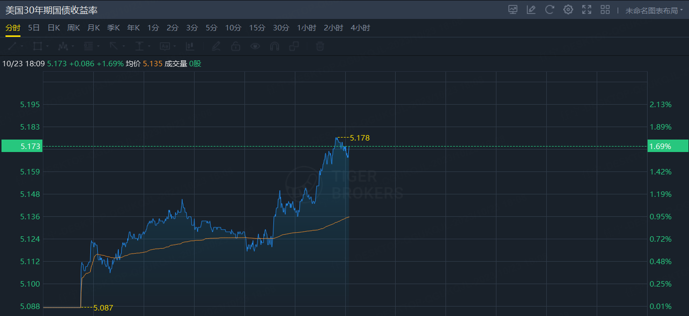The width and height of the screenshot is (689, 316).
Task: Click the refresh chart icon
Action: (x=550, y=9)
